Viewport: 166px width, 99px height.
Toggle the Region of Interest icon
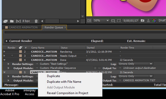(x=119, y=20)
